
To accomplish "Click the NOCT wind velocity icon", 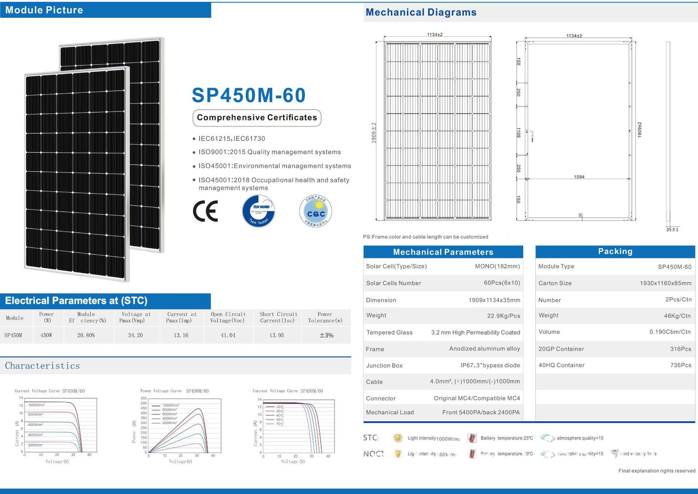I will 614,453.
